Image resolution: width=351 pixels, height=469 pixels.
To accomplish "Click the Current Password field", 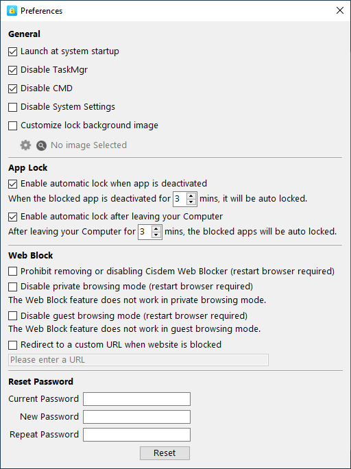I will 136,399.
